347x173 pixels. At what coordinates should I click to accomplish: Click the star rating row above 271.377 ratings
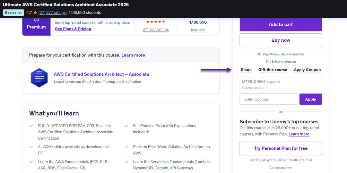coord(155,22)
